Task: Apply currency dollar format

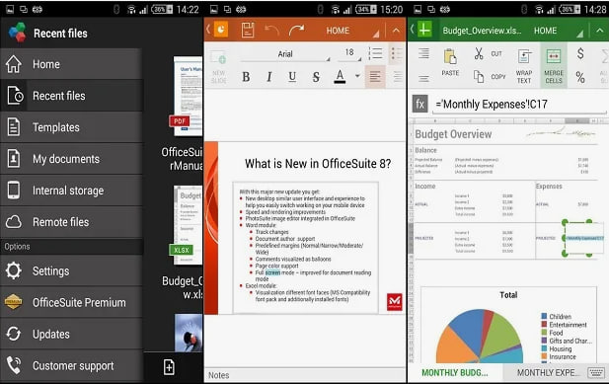Action: click(580, 53)
